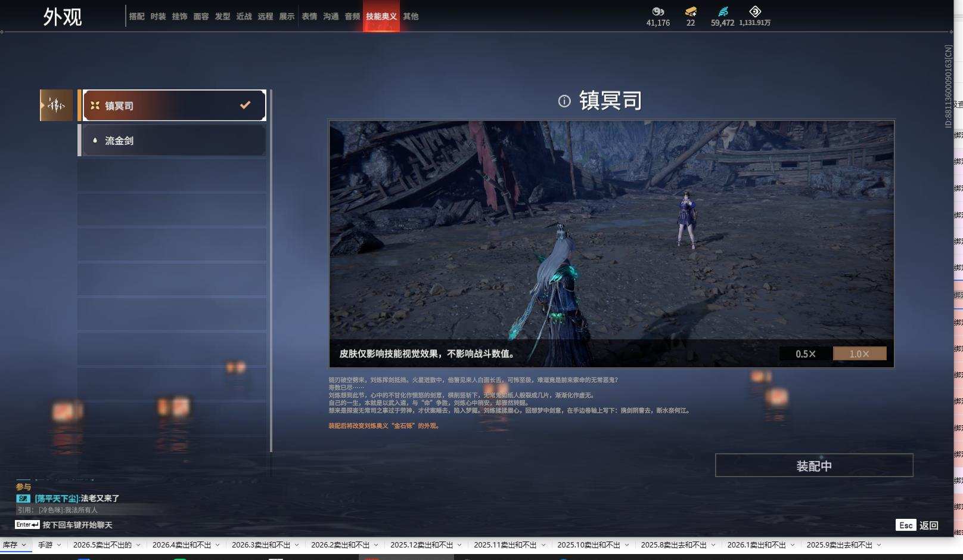This screenshot has height=560, width=963.
Task: Open info icon next to 镇冥司 title
Action: coord(564,101)
